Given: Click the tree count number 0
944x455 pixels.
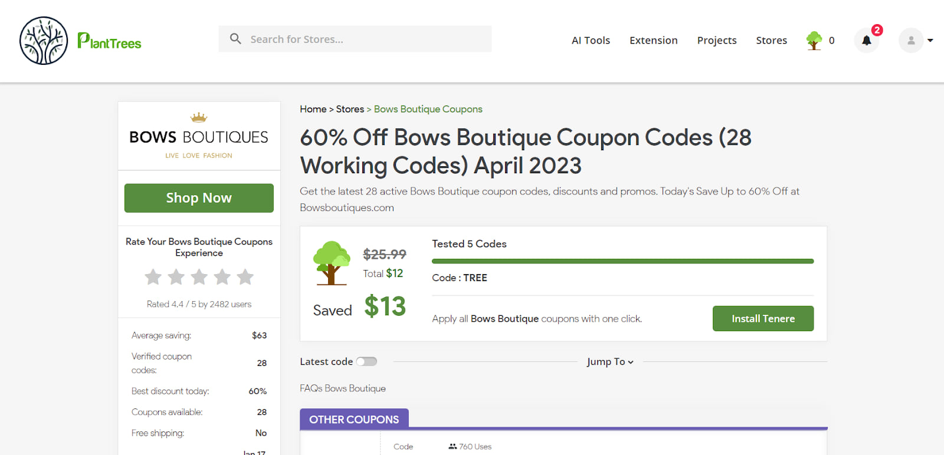Looking at the screenshot, I should pos(831,41).
